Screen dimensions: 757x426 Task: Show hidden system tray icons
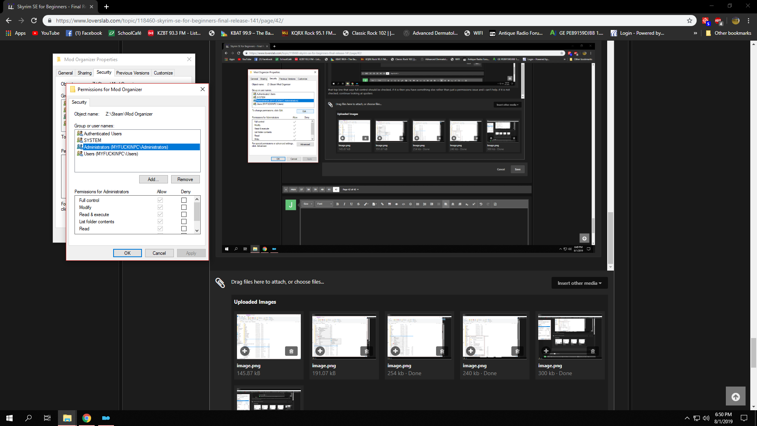click(x=687, y=418)
